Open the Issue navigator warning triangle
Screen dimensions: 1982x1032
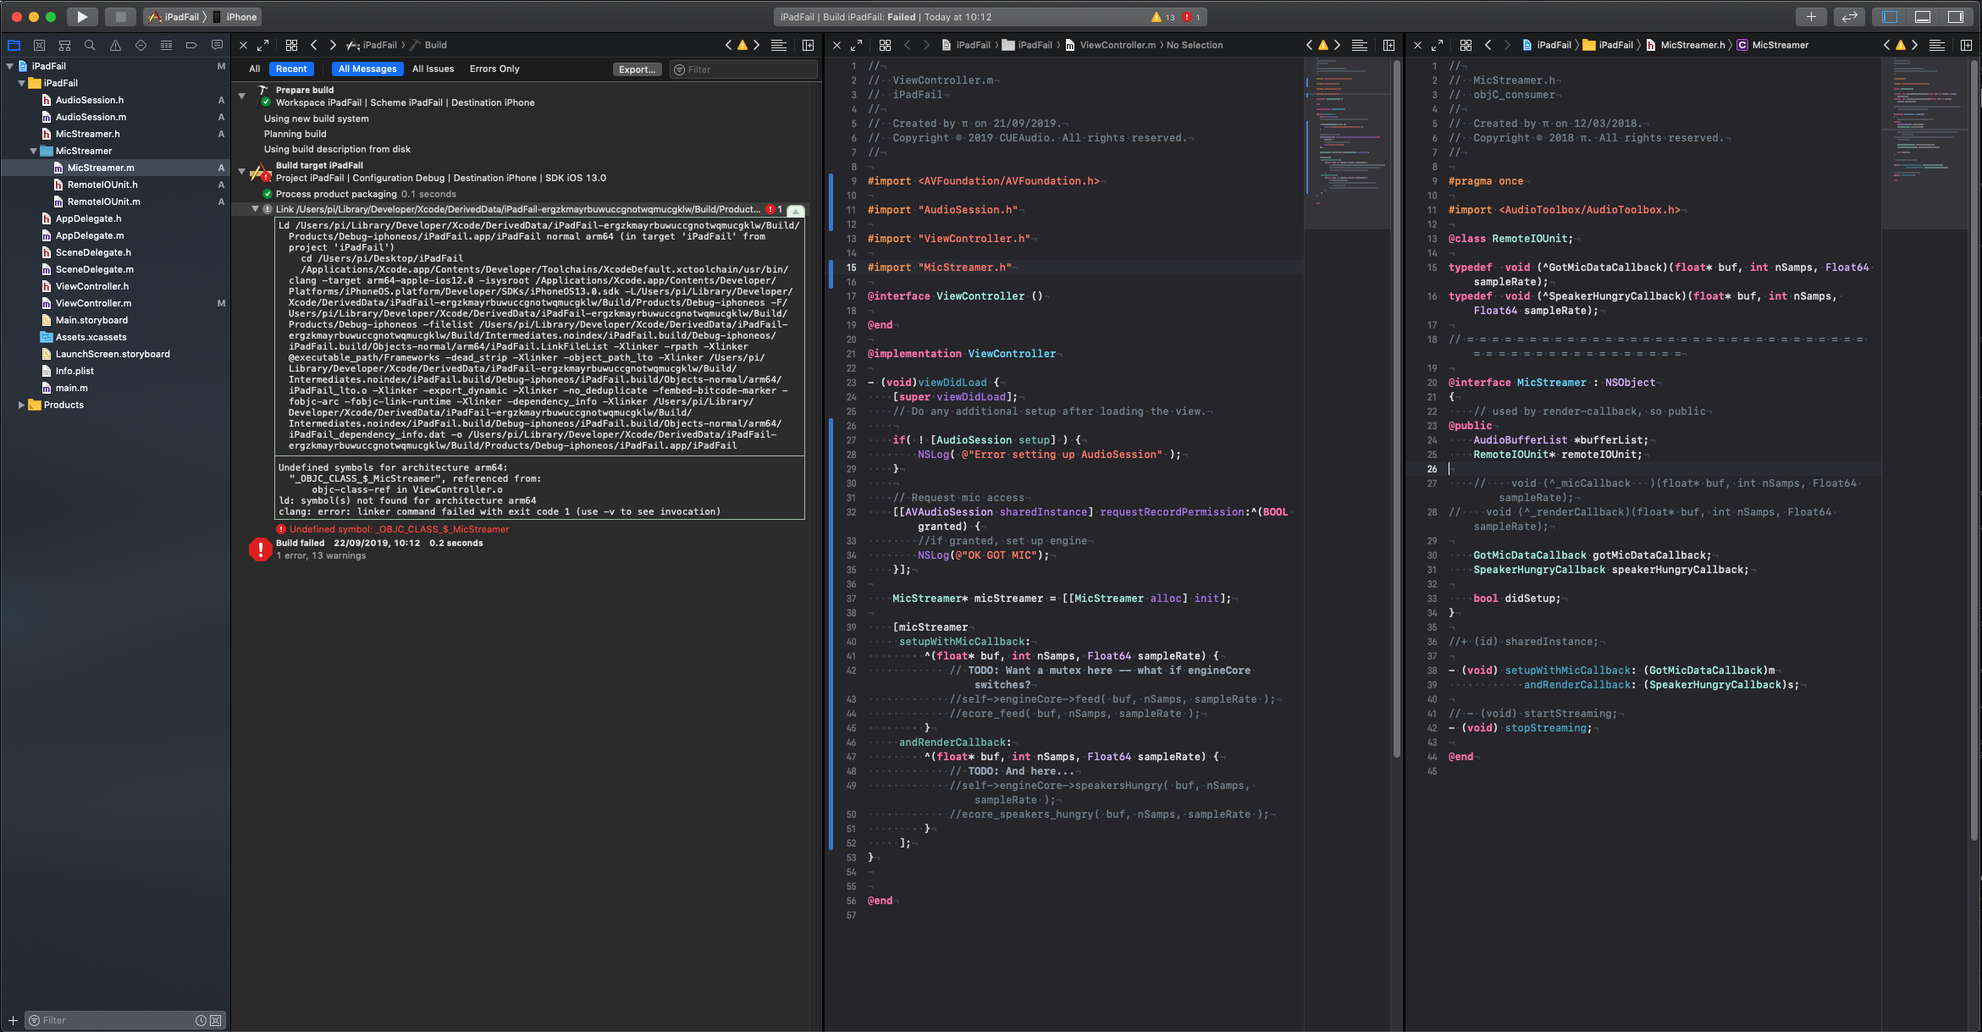pyautogui.click(x=115, y=45)
